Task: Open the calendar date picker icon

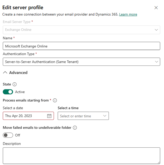Action: coord(49,116)
